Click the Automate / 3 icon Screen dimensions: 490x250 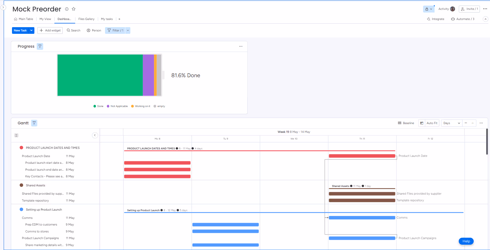453,19
